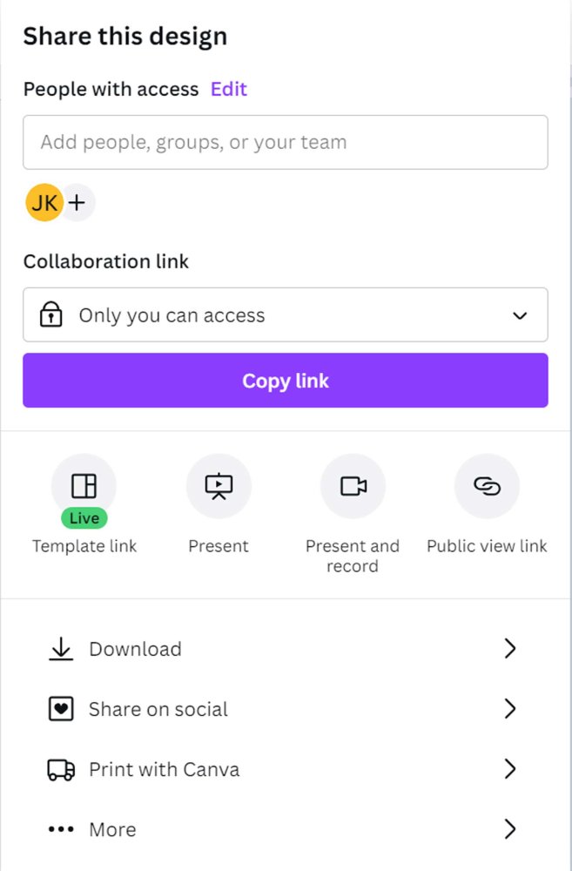Click the green Live badge
The image size is (572, 871).
pyautogui.click(x=84, y=517)
